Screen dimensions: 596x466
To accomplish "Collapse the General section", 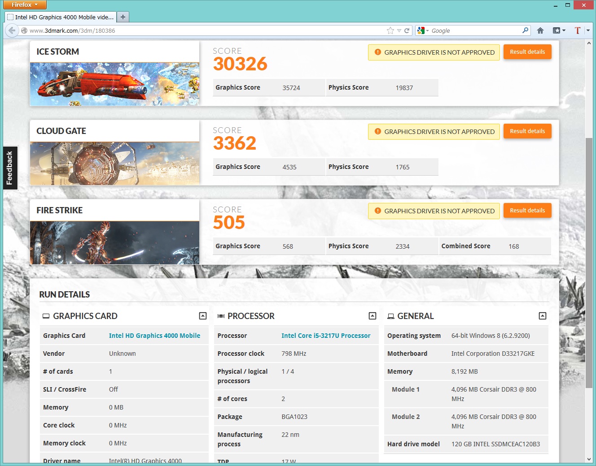I will click(543, 316).
